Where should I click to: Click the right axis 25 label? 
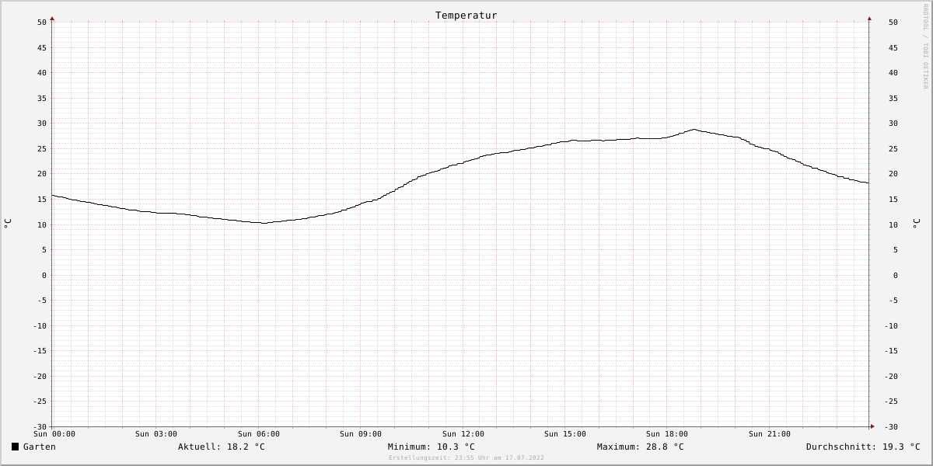pos(893,149)
